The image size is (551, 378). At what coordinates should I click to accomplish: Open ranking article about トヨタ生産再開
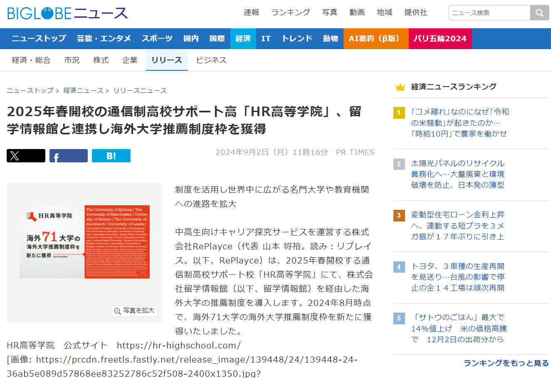458,277
